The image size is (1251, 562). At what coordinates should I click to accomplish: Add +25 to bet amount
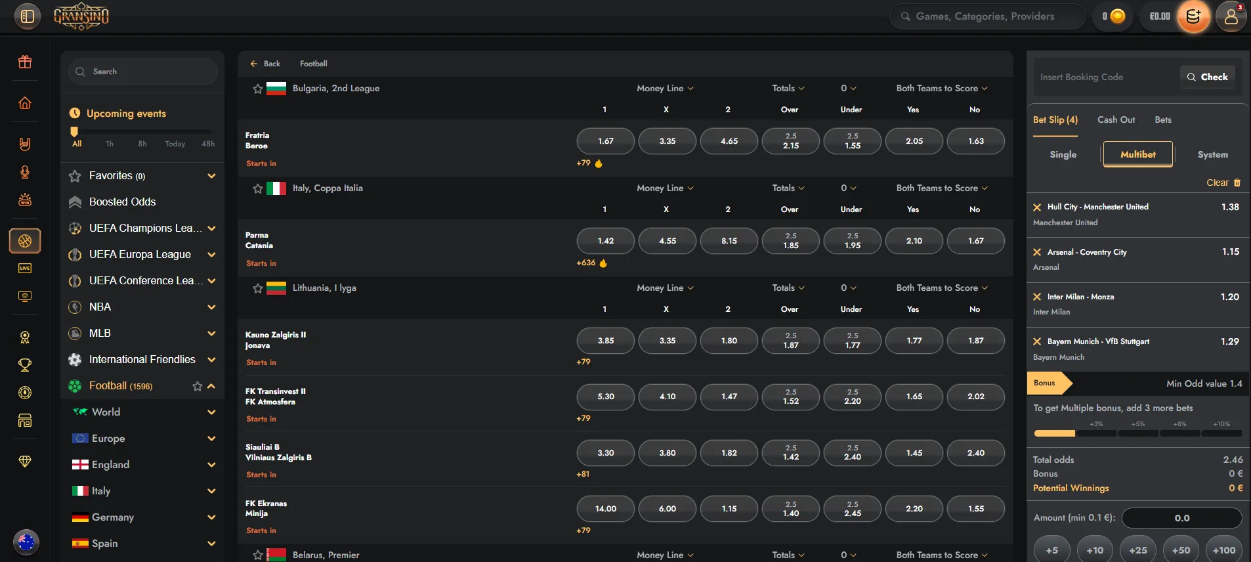(x=1138, y=551)
